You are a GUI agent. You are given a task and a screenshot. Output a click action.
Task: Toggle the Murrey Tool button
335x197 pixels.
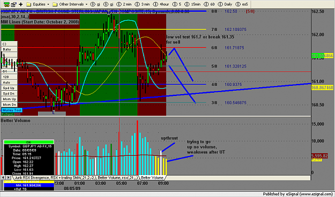click(x=12, y=110)
